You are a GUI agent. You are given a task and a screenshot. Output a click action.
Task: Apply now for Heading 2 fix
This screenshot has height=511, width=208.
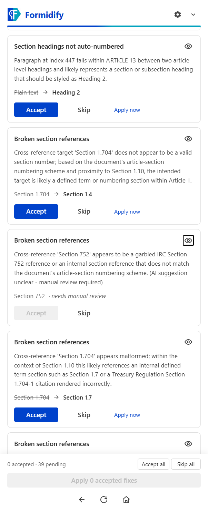[127, 110]
